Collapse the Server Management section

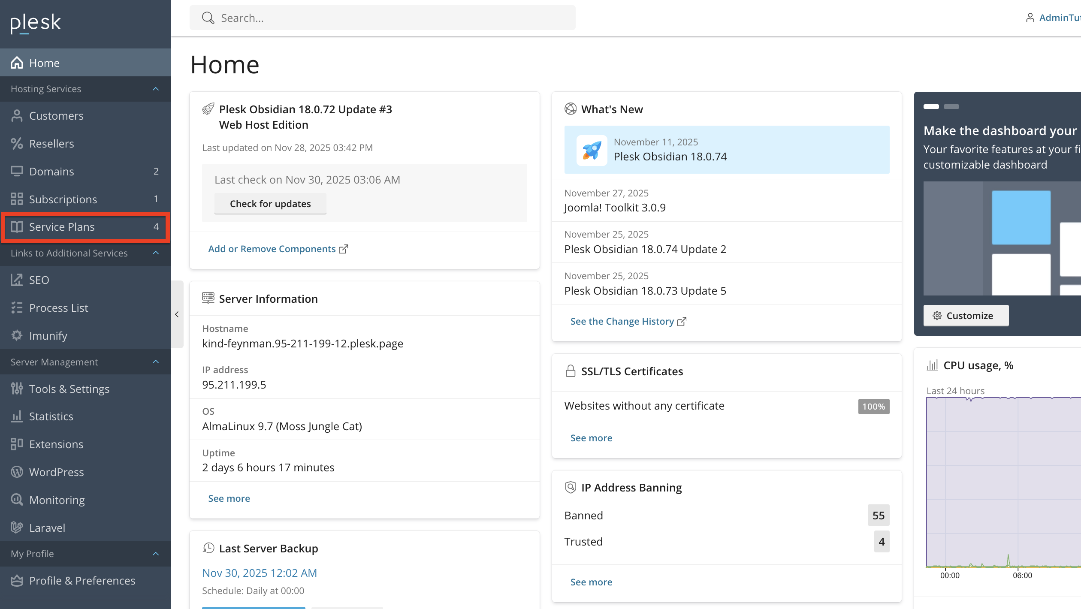pyautogui.click(x=156, y=362)
